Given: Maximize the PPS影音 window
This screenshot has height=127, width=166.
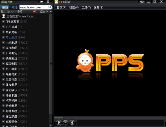Looking at the screenshot, I should [155, 2].
